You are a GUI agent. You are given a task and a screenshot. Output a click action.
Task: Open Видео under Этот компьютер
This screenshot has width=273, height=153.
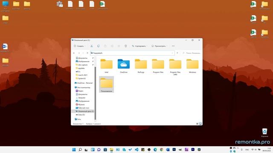pos(81,91)
